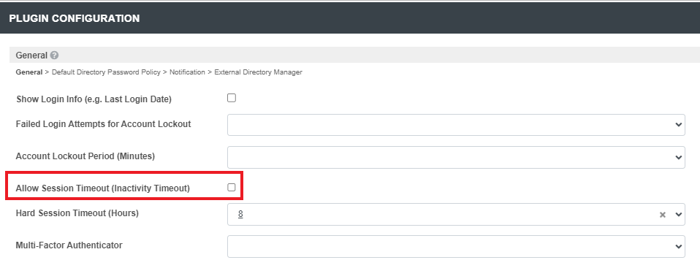Go to Default Directory Password Policy page
Screen dimensions: 700x279
click(x=106, y=72)
